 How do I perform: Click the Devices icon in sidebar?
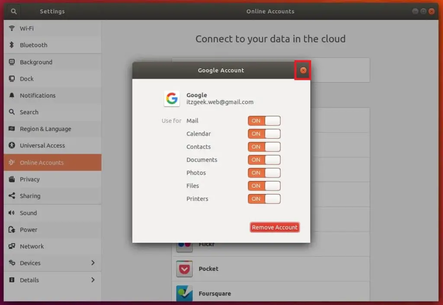pyautogui.click(x=12, y=263)
